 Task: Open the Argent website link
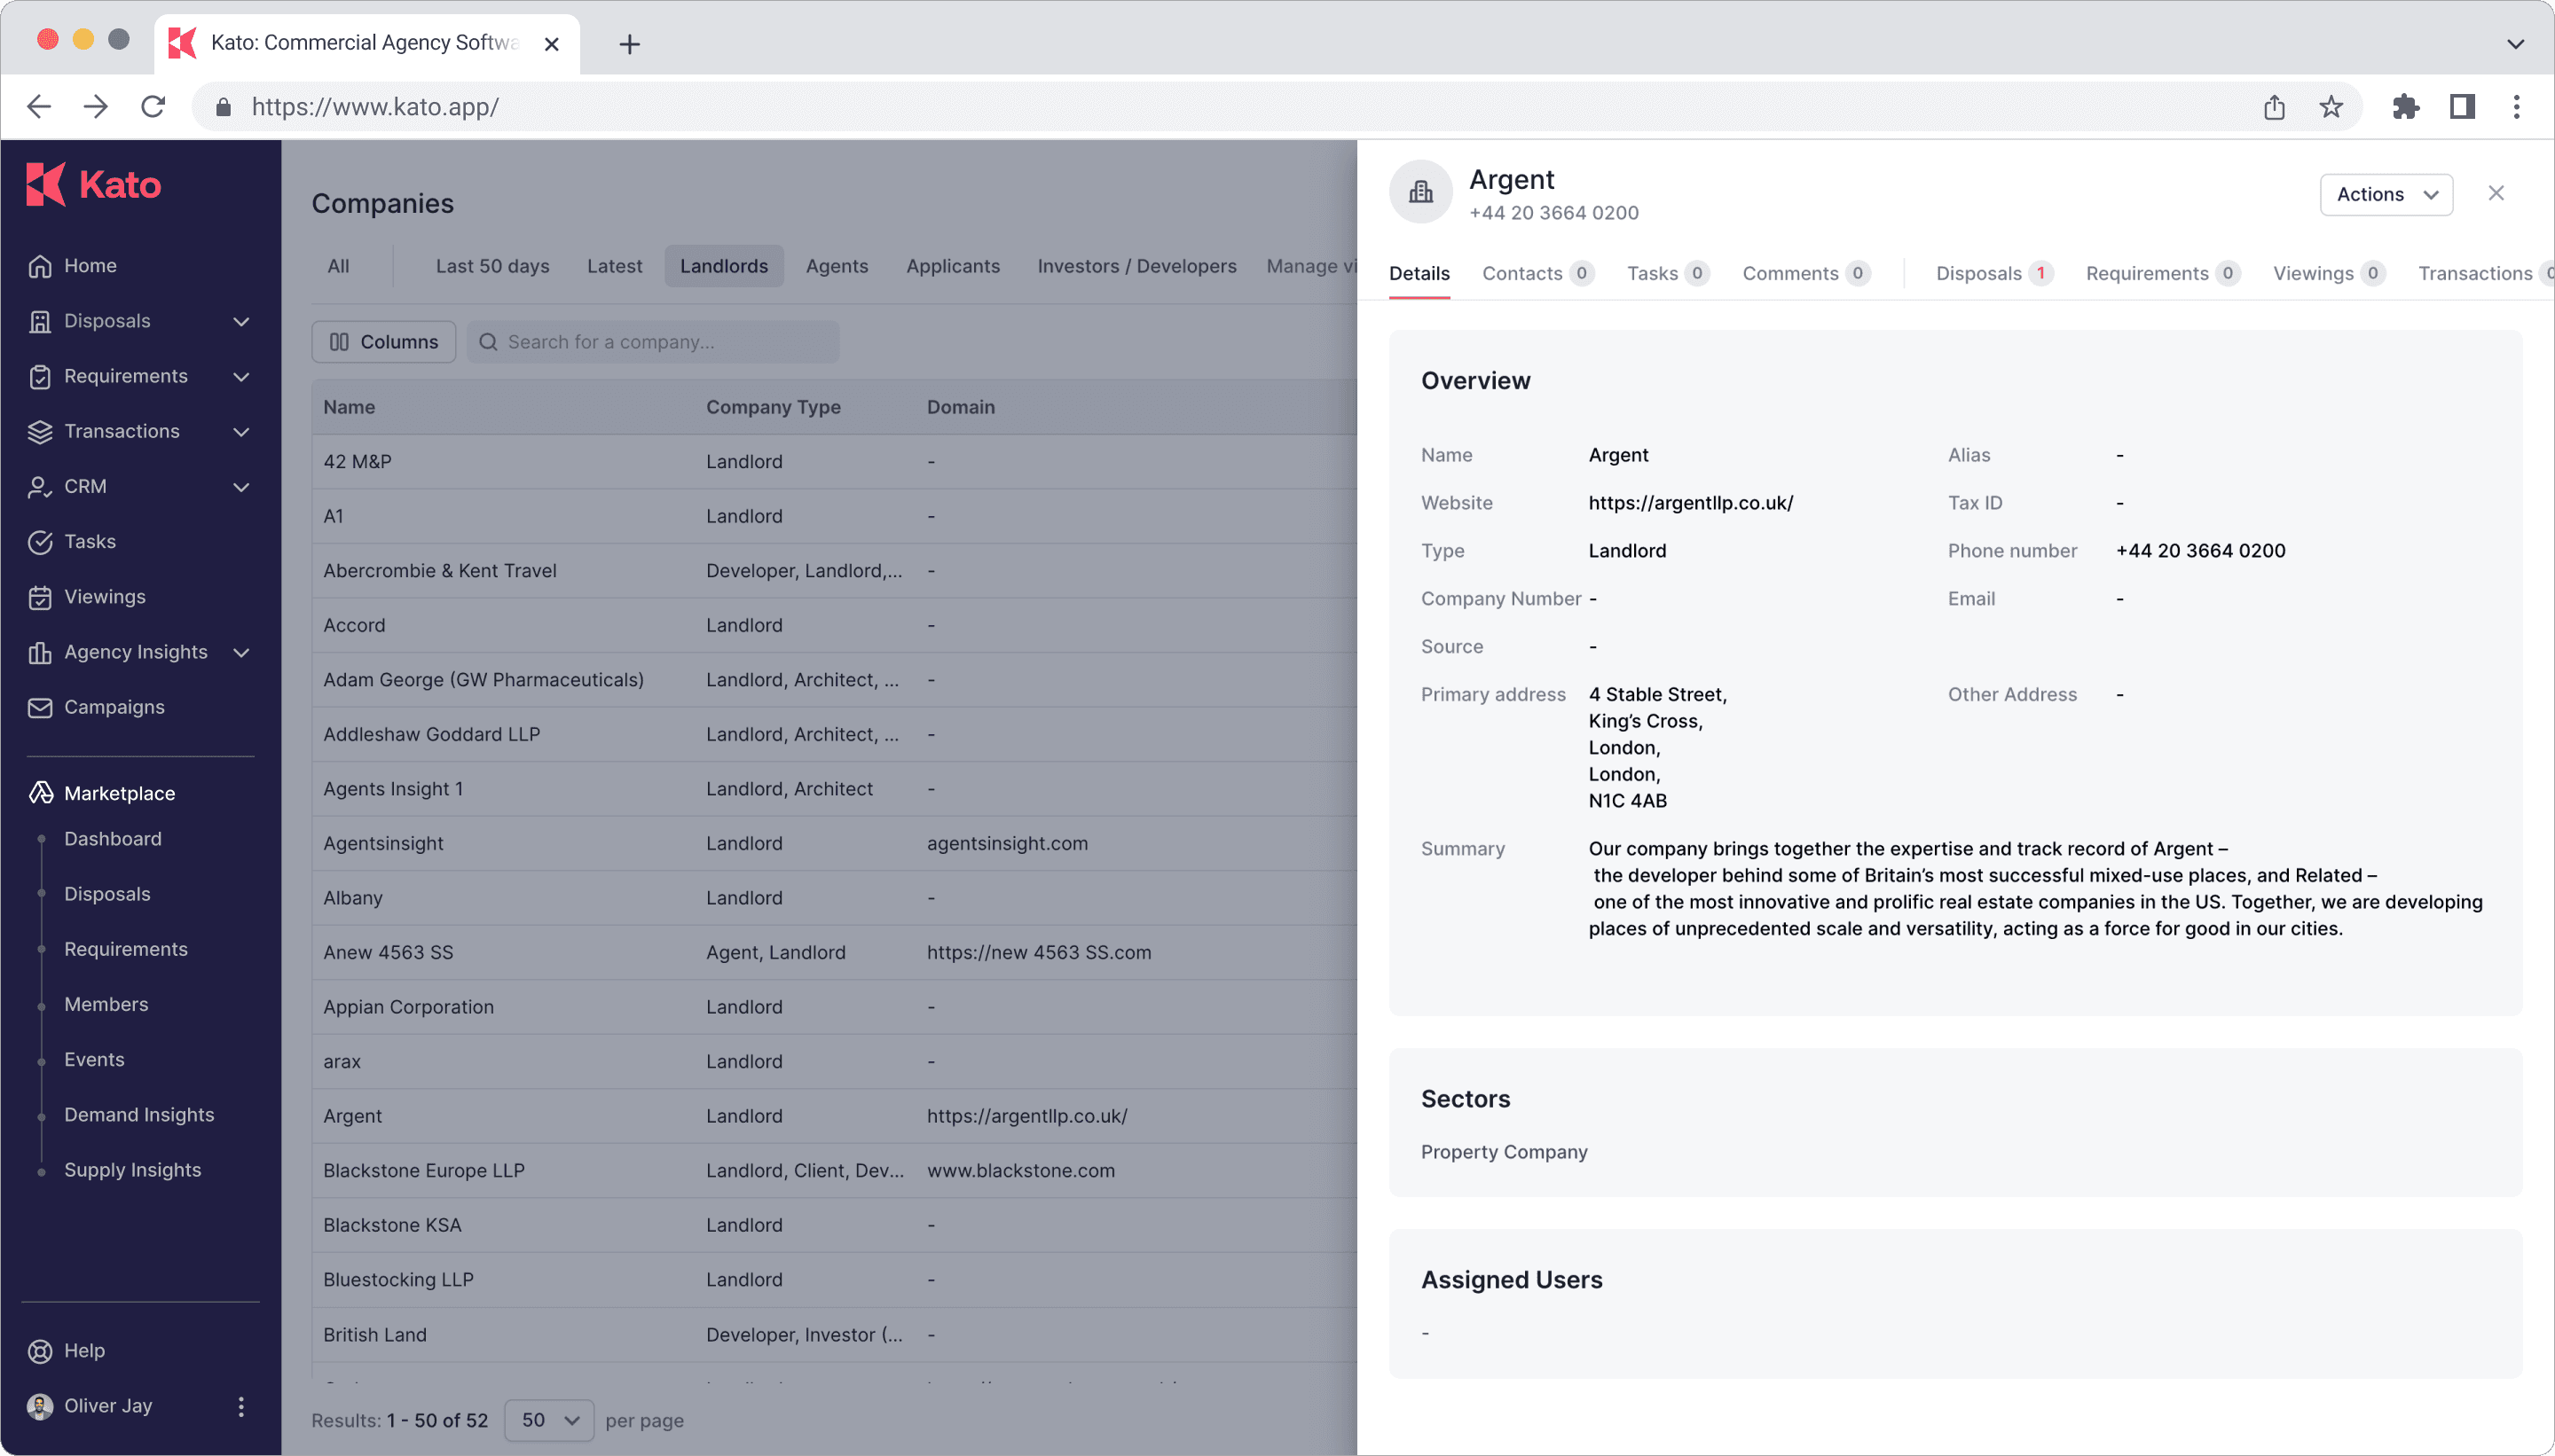(x=1691, y=503)
